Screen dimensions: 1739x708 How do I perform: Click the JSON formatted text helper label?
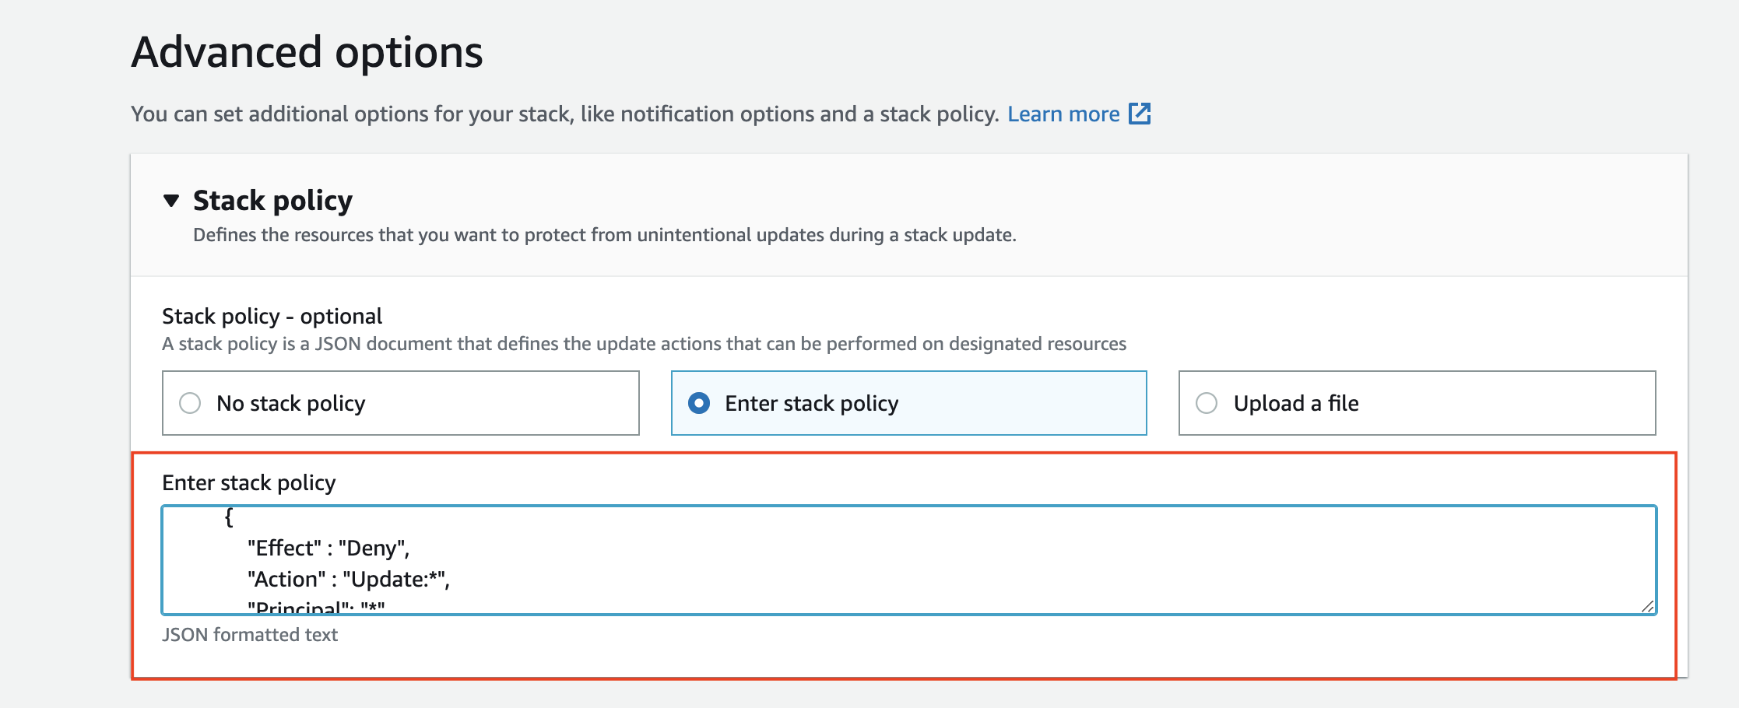coord(250,635)
